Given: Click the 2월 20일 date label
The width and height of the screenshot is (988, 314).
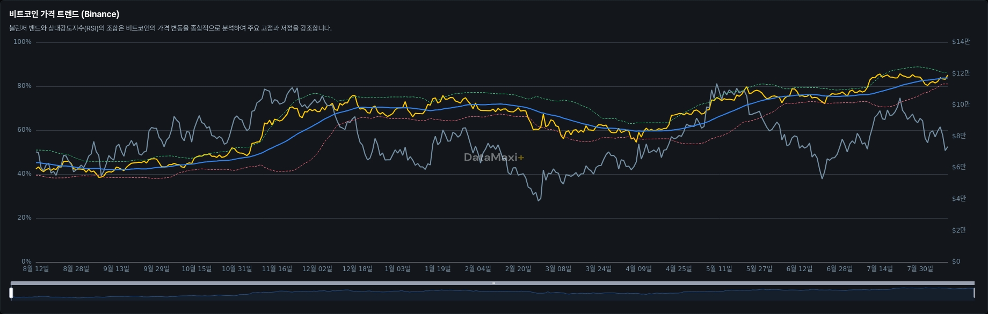Looking at the screenshot, I should pyautogui.click(x=518, y=269).
